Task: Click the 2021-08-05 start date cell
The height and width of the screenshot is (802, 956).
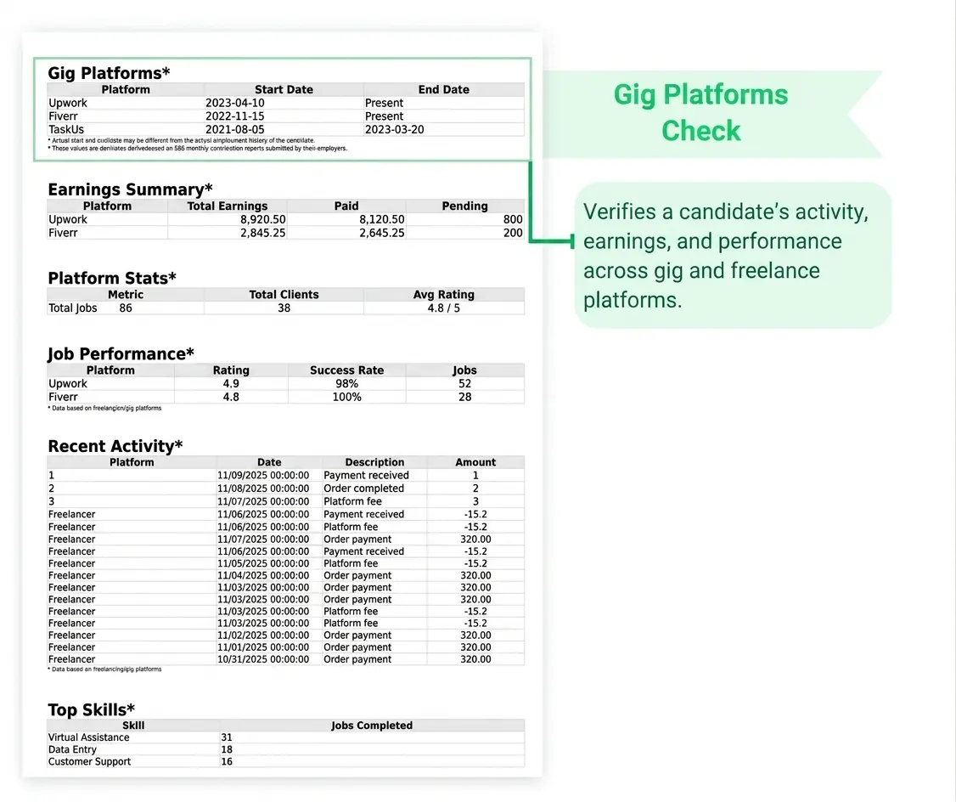Action: click(234, 129)
